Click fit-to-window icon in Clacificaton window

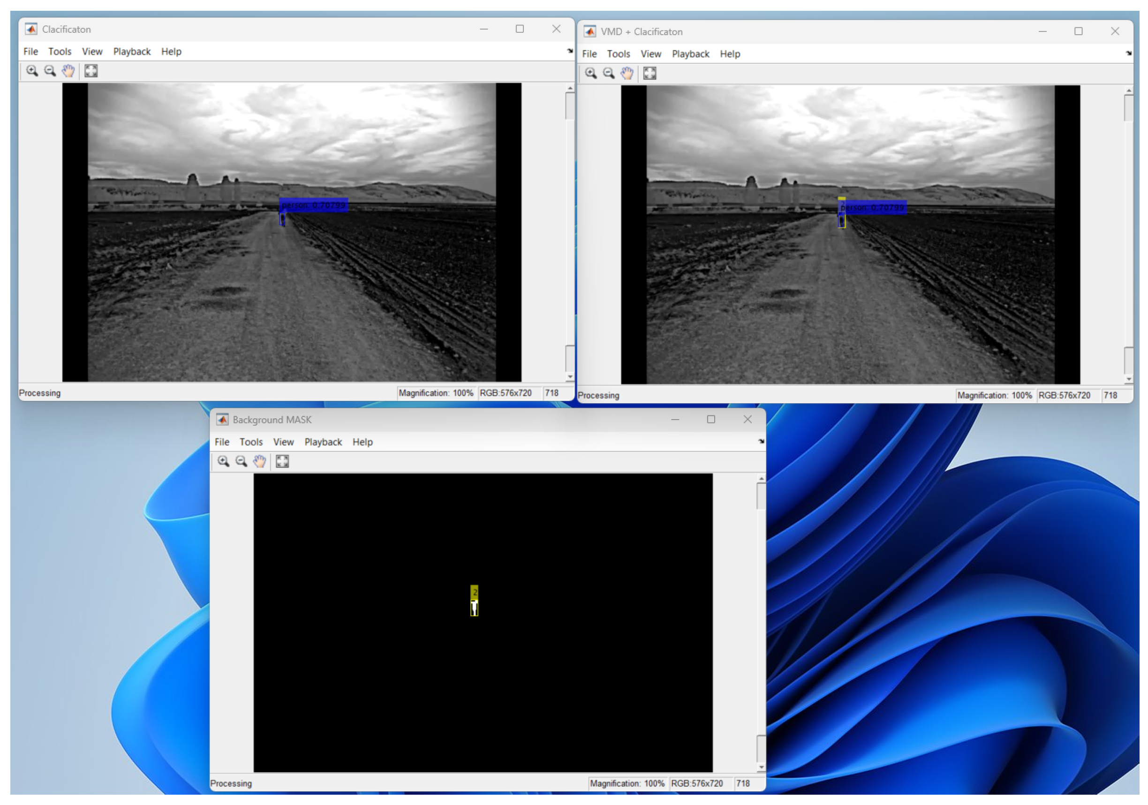click(91, 71)
